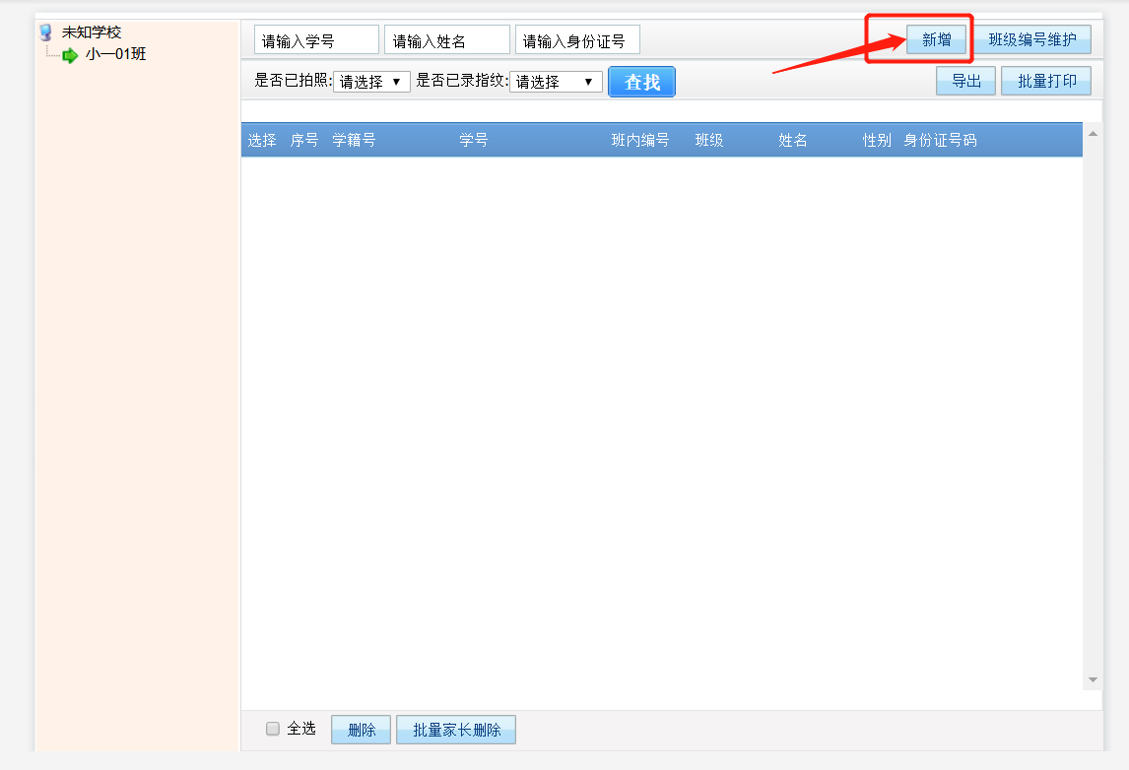Click the 姓名 column header
The height and width of the screenshot is (770, 1129).
coord(793,139)
